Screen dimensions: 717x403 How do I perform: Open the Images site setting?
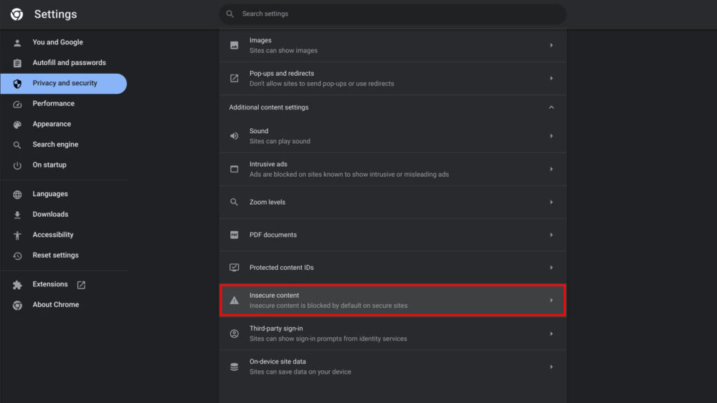tap(393, 46)
